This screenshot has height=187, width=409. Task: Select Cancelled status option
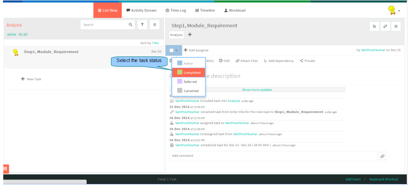pos(188,91)
